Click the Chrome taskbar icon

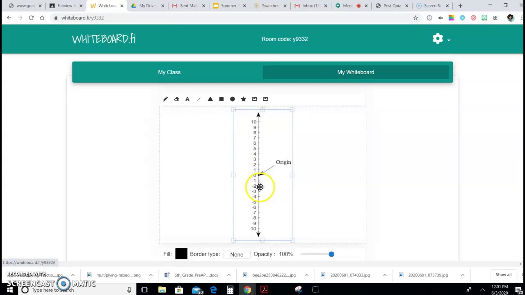click(x=247, y=290)
